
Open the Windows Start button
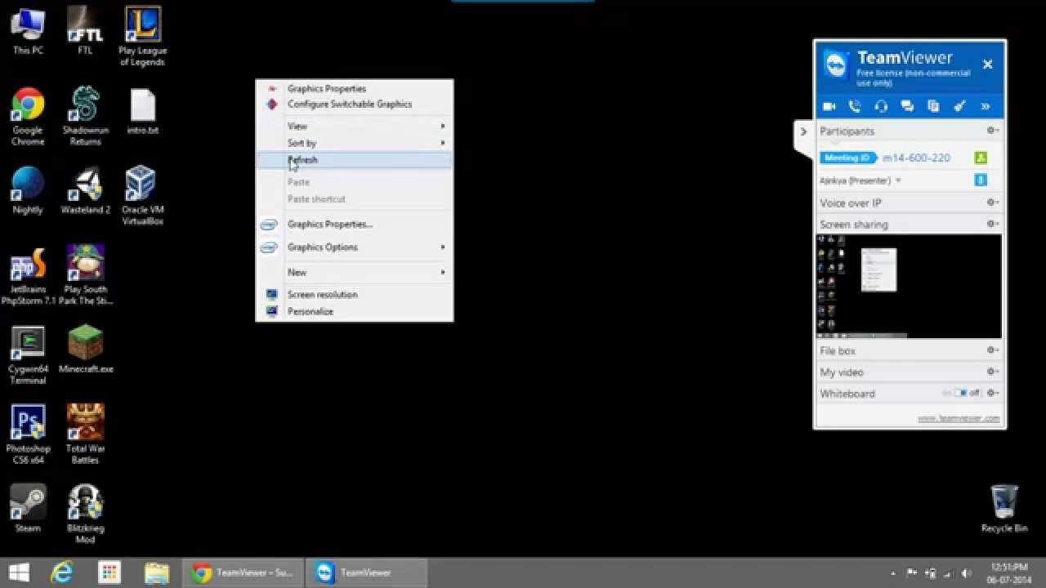(18, 572)
